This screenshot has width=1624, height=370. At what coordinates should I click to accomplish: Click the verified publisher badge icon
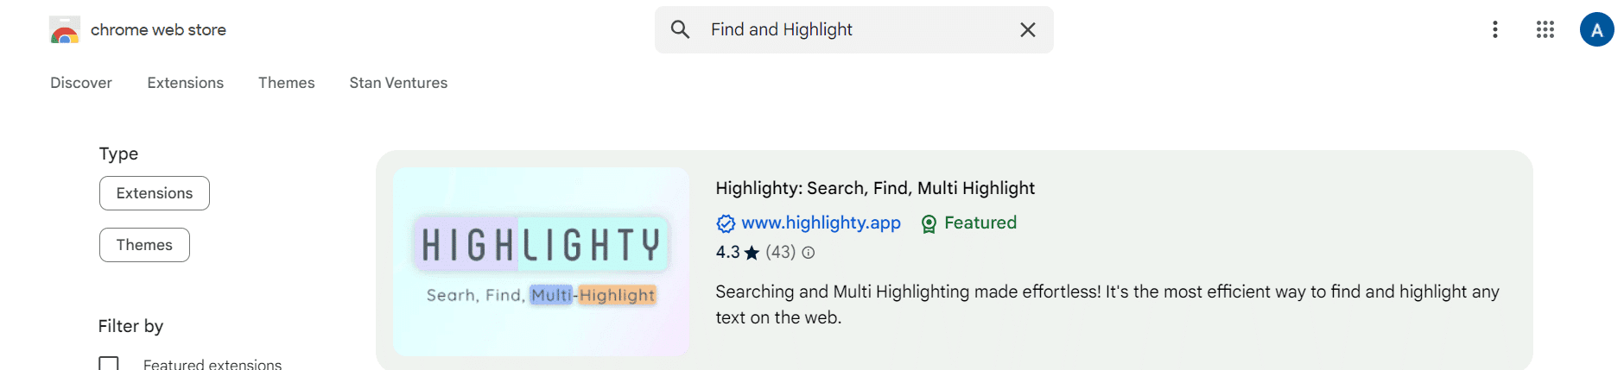tap(726, 224)
